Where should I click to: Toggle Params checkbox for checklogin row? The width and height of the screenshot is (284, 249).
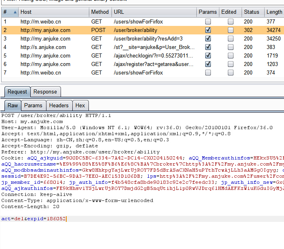click(x=208, y=55)
